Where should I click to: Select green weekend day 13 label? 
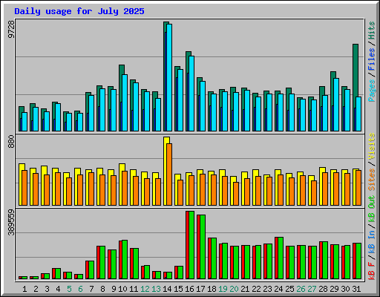156,289
